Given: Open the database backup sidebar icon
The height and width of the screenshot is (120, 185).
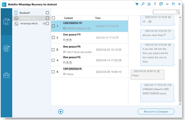Looking at the screenshot, I should (6, 49).
